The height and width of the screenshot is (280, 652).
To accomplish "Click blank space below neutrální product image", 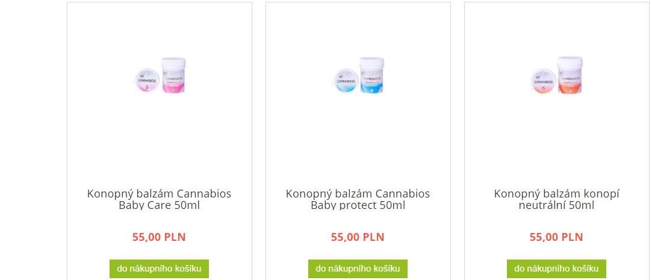I will 557,137.
